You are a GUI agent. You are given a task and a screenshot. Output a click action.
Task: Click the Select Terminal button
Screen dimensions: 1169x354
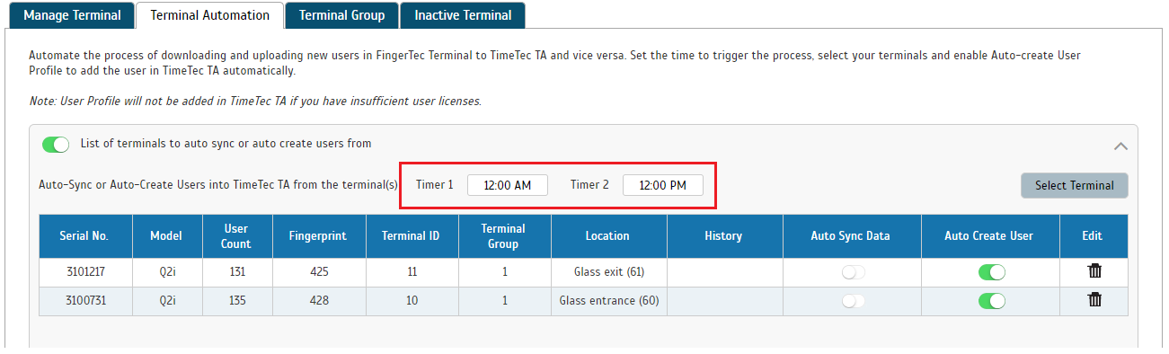tap(1074, 185)
